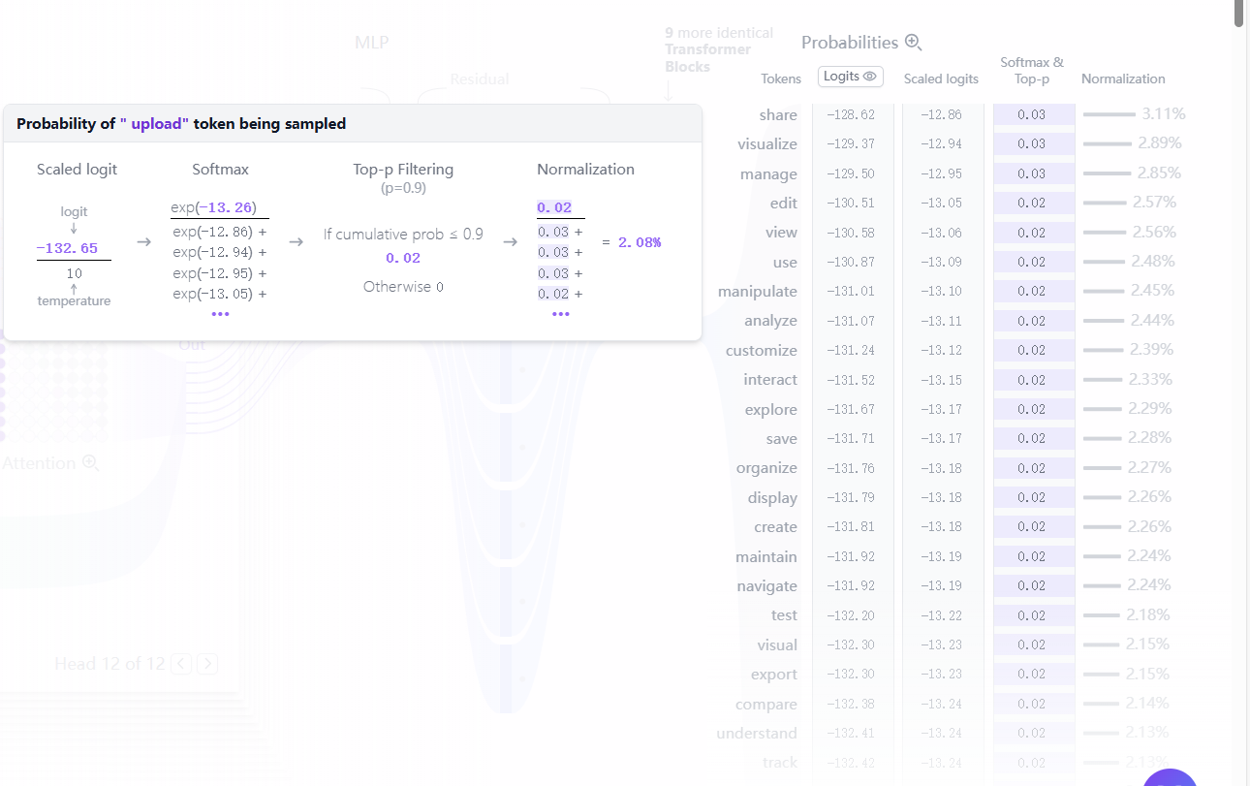Select the 'create' token

pyautogui.click(x=775, y=527)
